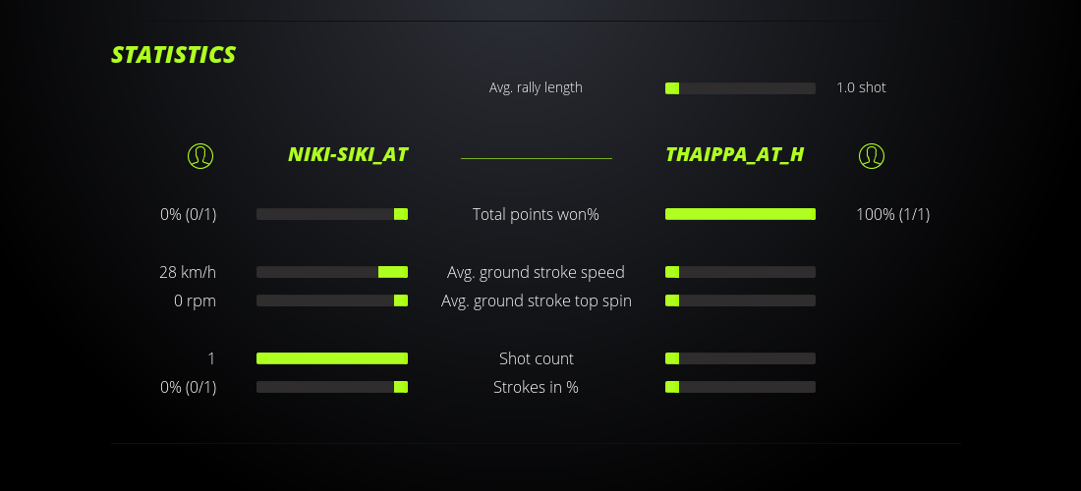Screen dimensions: 1081x491
Task: Click NIKI-SIKI_AT's ground stroke speed bar
Action: [x=332, y=272]
